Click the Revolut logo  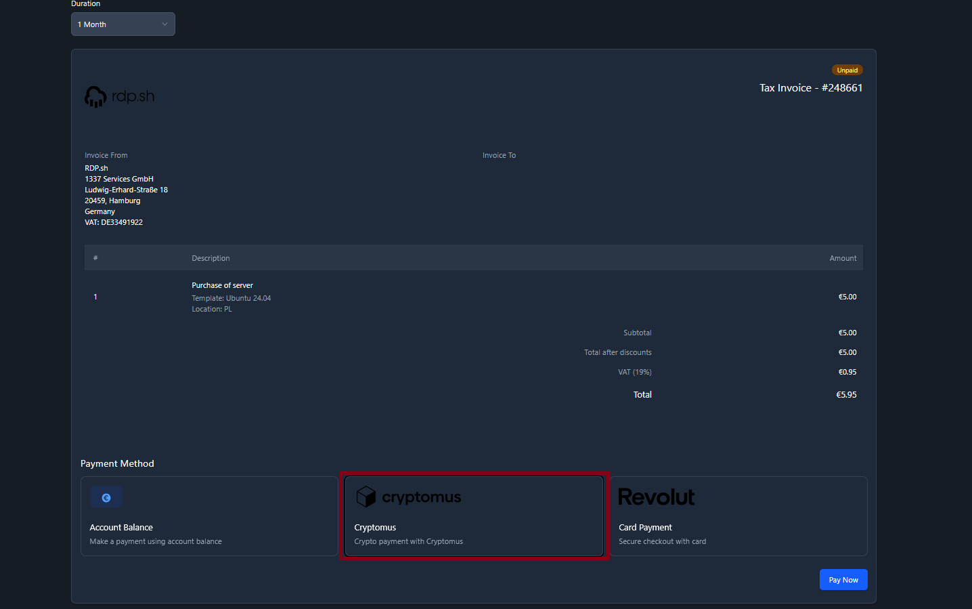[x=657, y=497]
